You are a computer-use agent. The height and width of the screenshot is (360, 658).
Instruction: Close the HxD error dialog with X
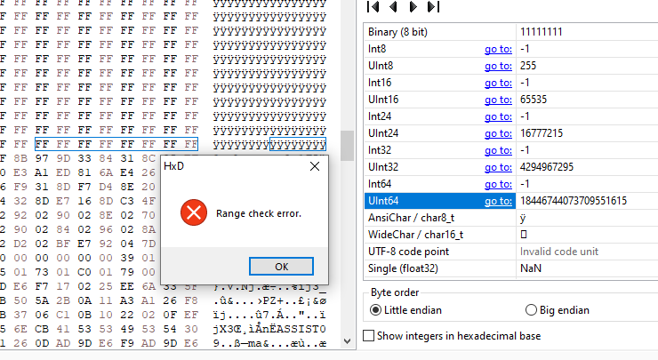[315, 166]
